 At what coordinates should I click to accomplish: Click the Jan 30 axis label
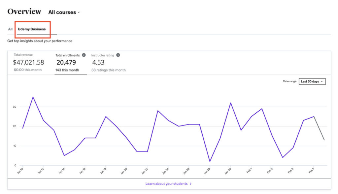(228, 171)
